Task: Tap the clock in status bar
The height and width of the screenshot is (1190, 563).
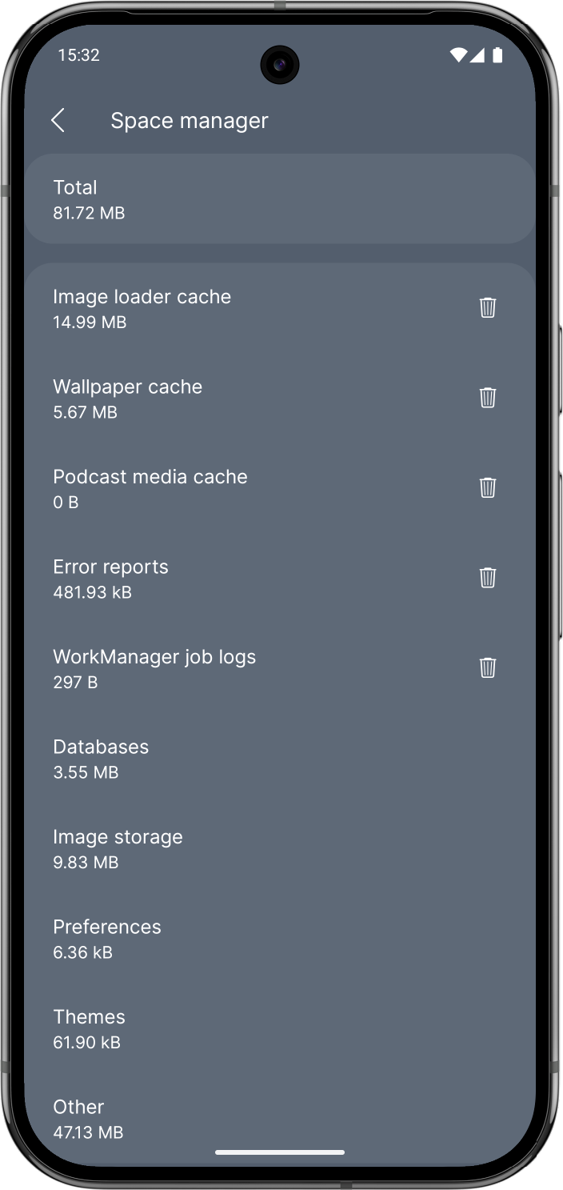Action: [78, 55]
